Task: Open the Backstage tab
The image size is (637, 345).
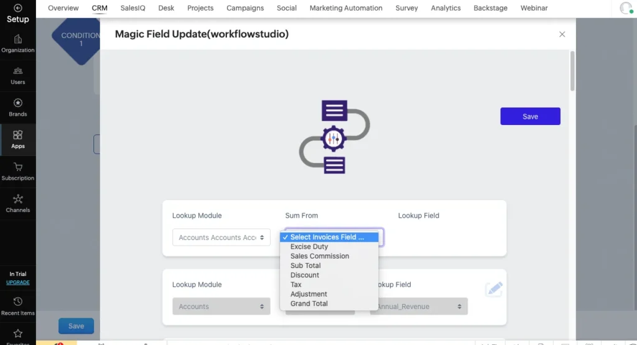Action: coord(490,8)
